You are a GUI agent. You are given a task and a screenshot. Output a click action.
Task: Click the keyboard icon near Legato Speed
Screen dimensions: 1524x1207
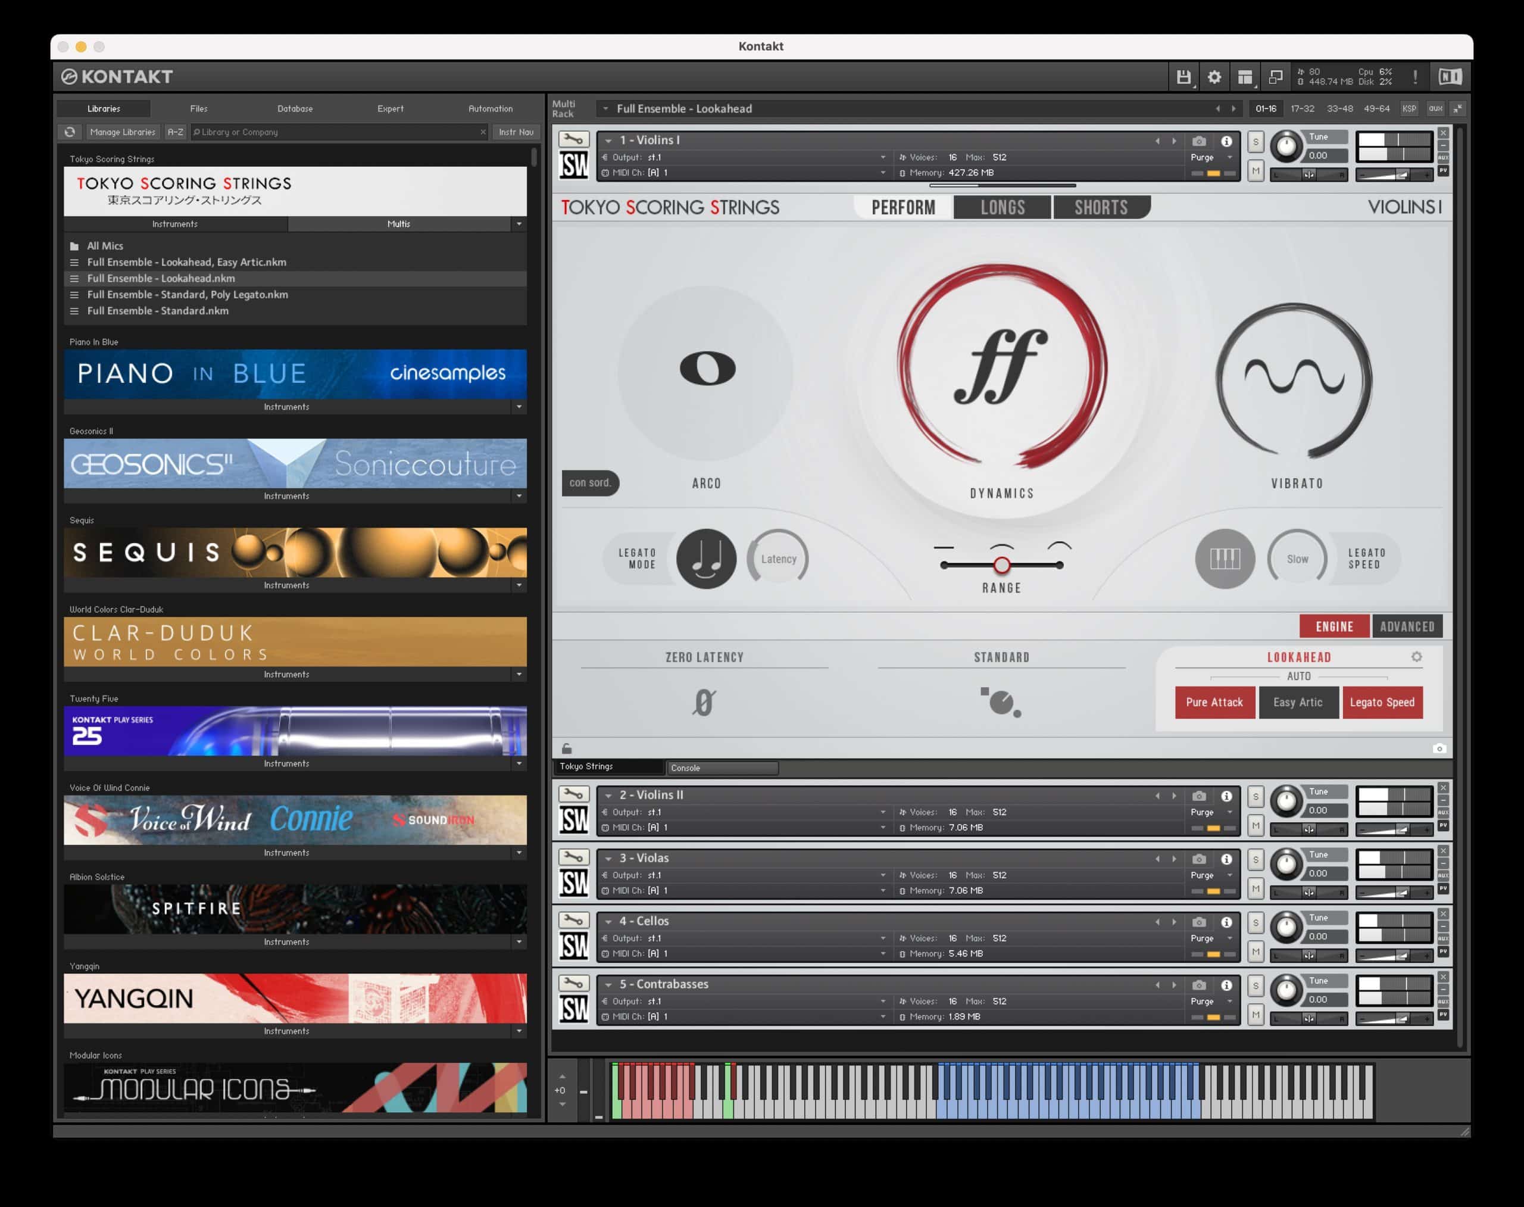[x=1225, y=559]
